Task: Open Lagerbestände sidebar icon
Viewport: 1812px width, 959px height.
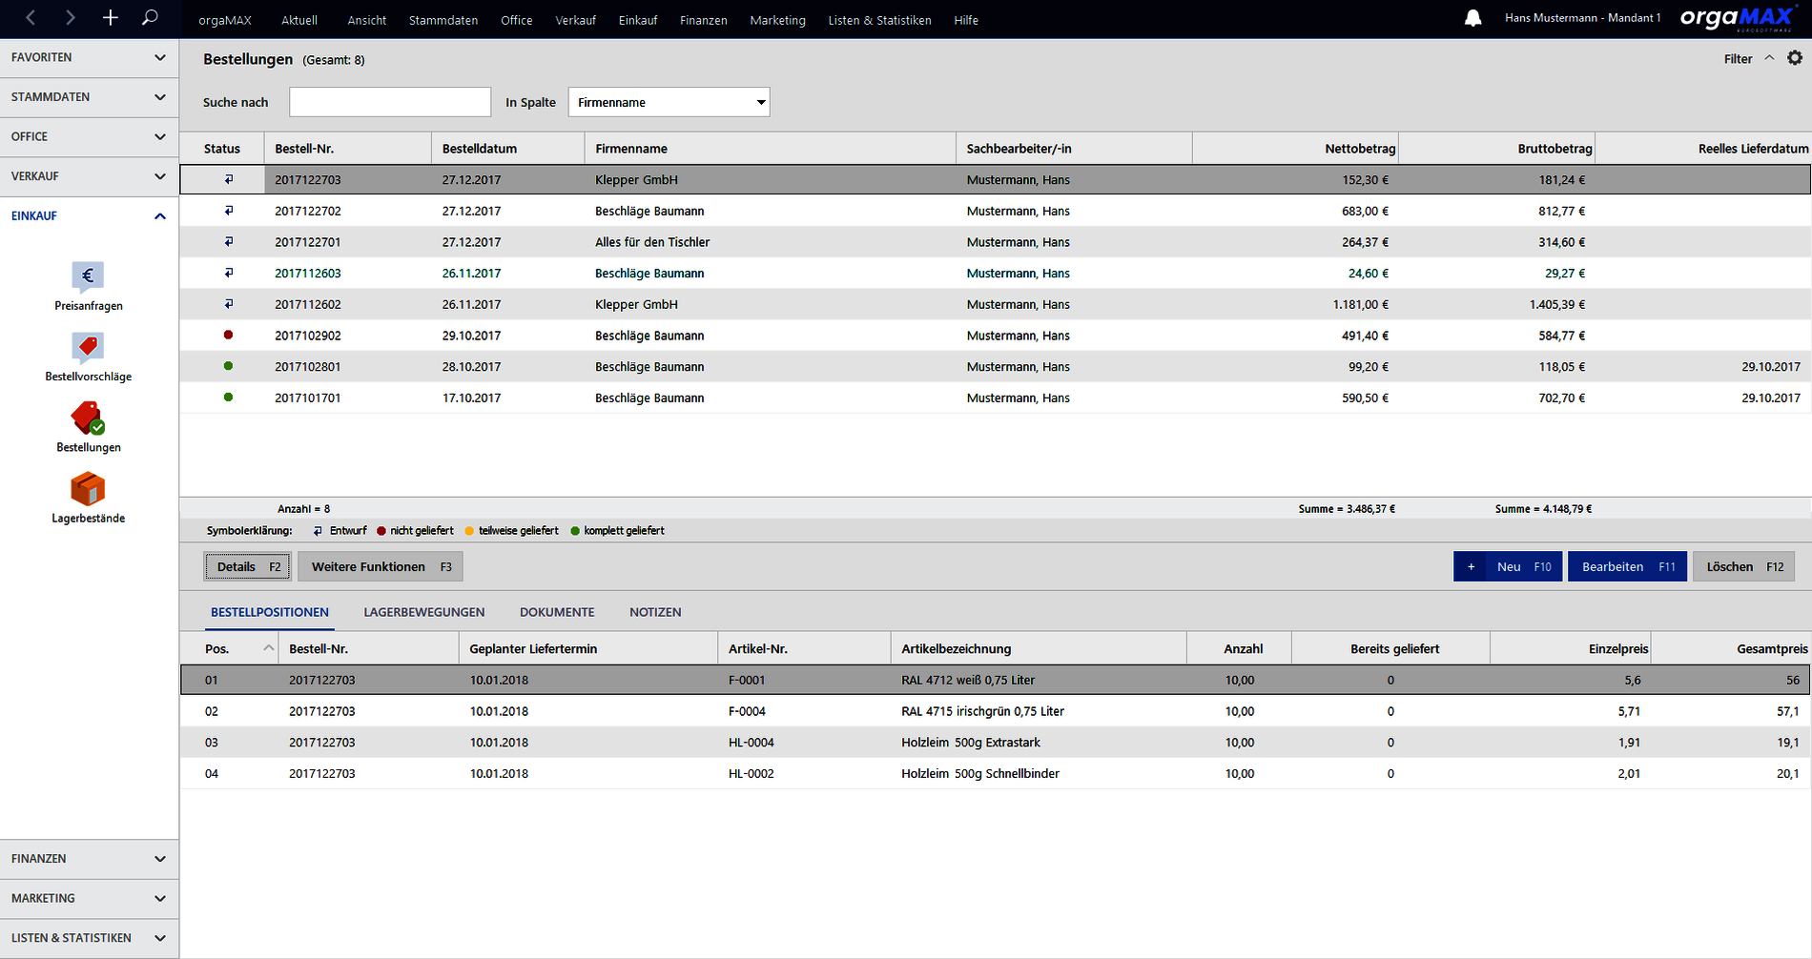Action: click(88, 499)
